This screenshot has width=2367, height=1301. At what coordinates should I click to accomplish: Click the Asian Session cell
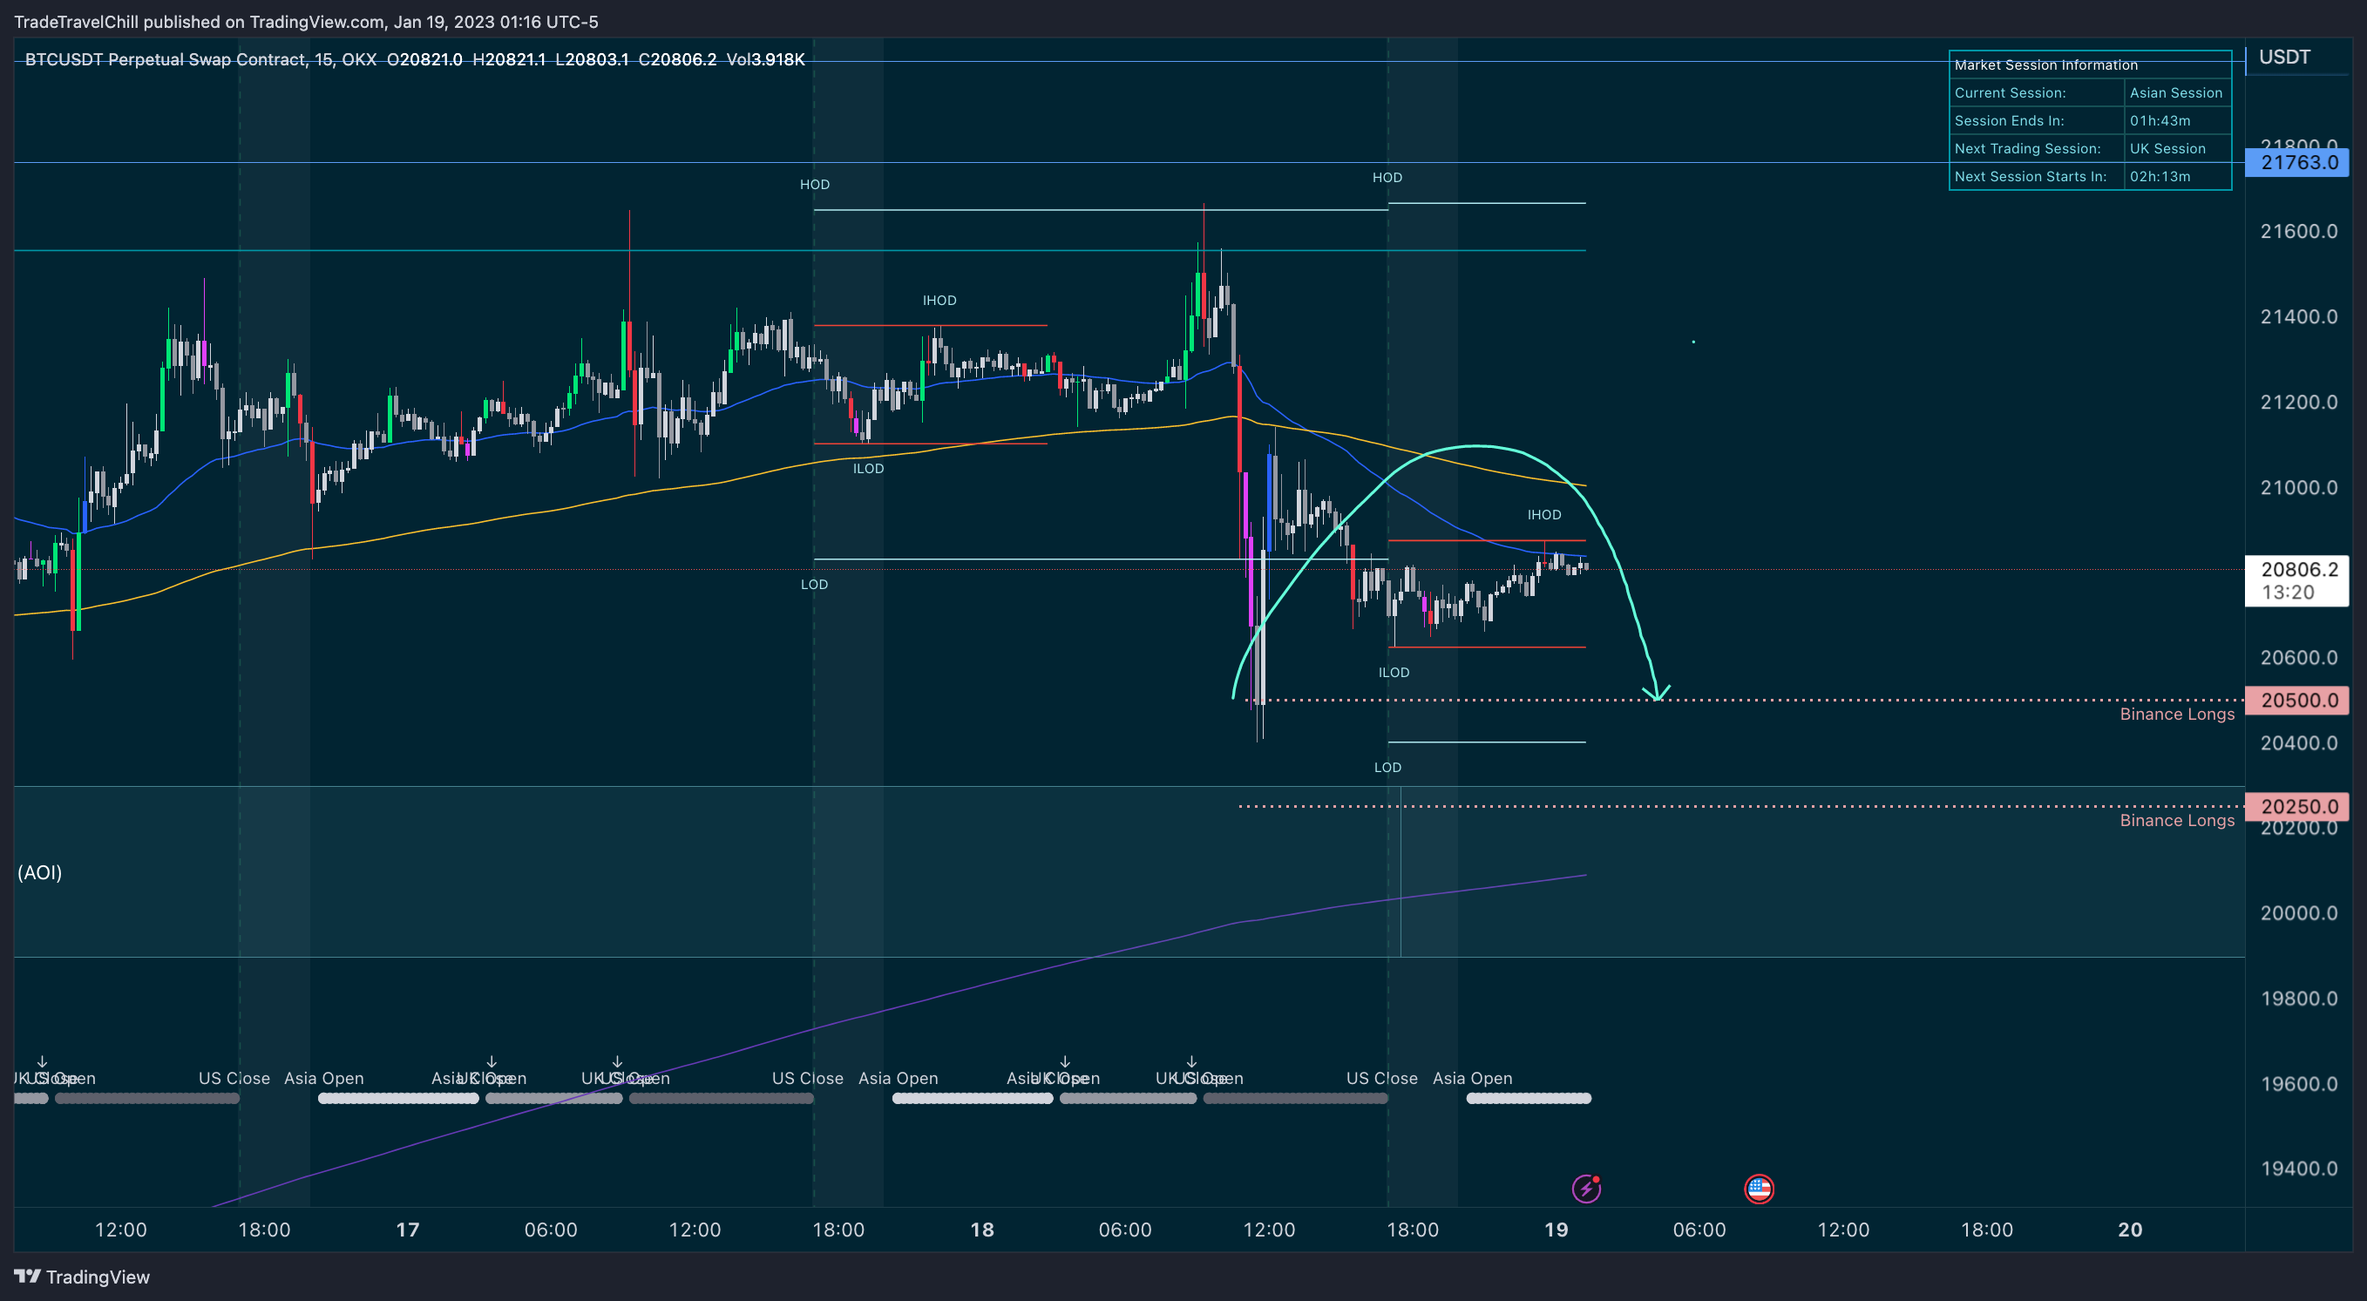pyautogui.click(x=2176, y=92)
